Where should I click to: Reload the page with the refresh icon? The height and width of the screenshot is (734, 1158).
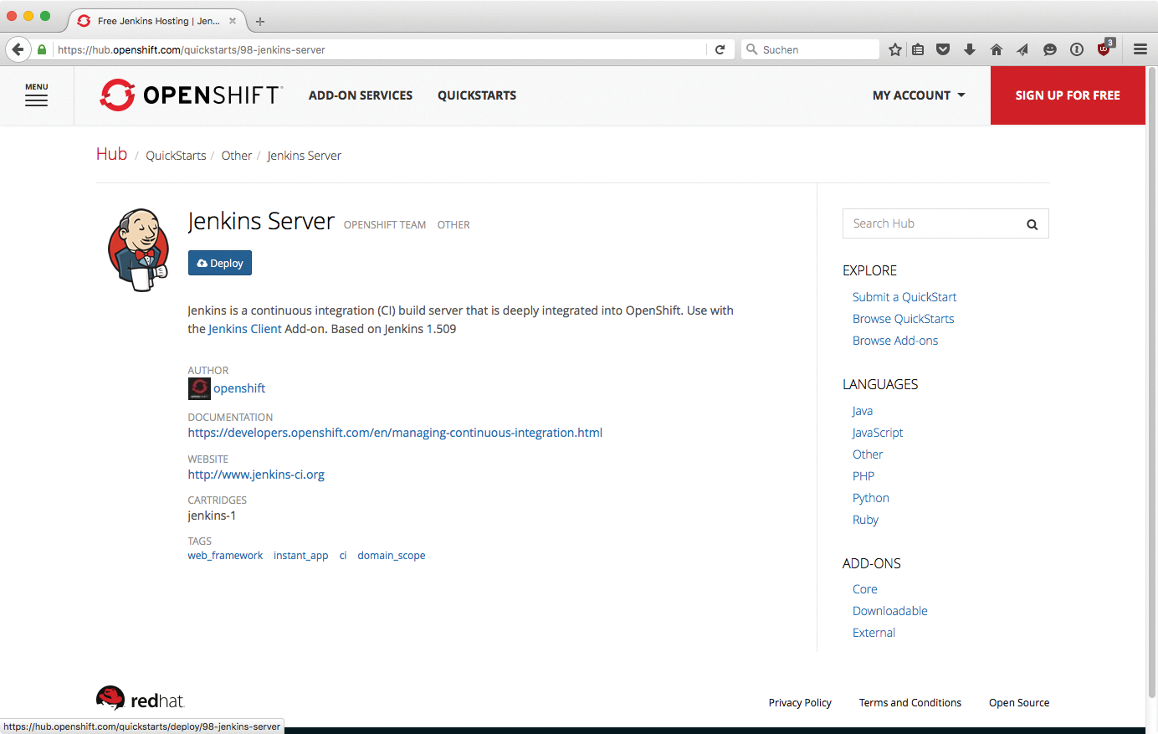click(720, 49)
